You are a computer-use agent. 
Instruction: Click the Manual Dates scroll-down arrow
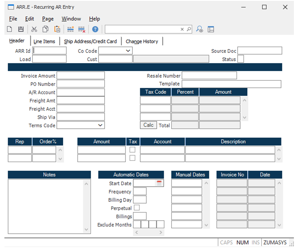pos(206,225)
